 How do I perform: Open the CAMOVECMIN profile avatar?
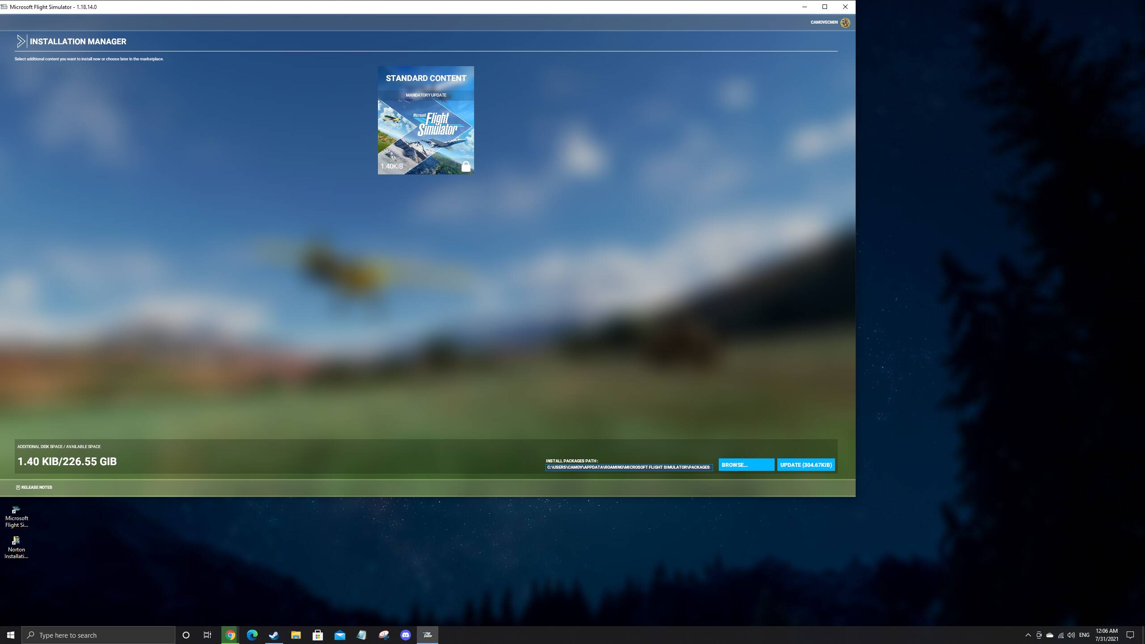point(845,22)
